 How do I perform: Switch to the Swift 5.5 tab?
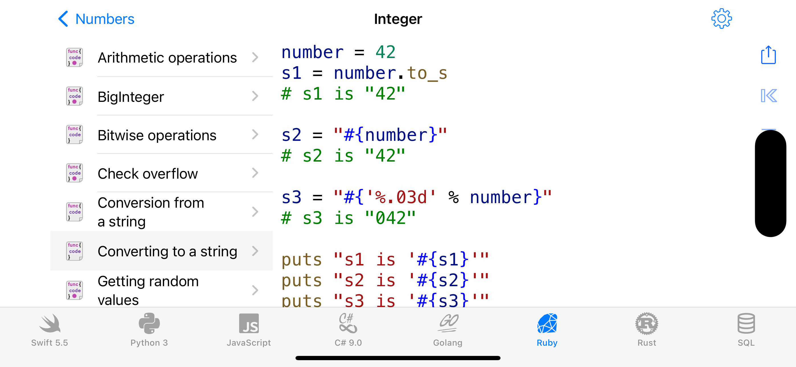click(x=50, y=330)
